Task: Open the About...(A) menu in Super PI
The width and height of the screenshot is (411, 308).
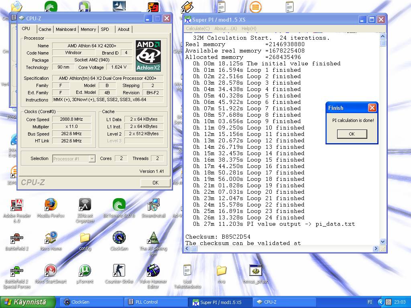Action: point(226,28)
